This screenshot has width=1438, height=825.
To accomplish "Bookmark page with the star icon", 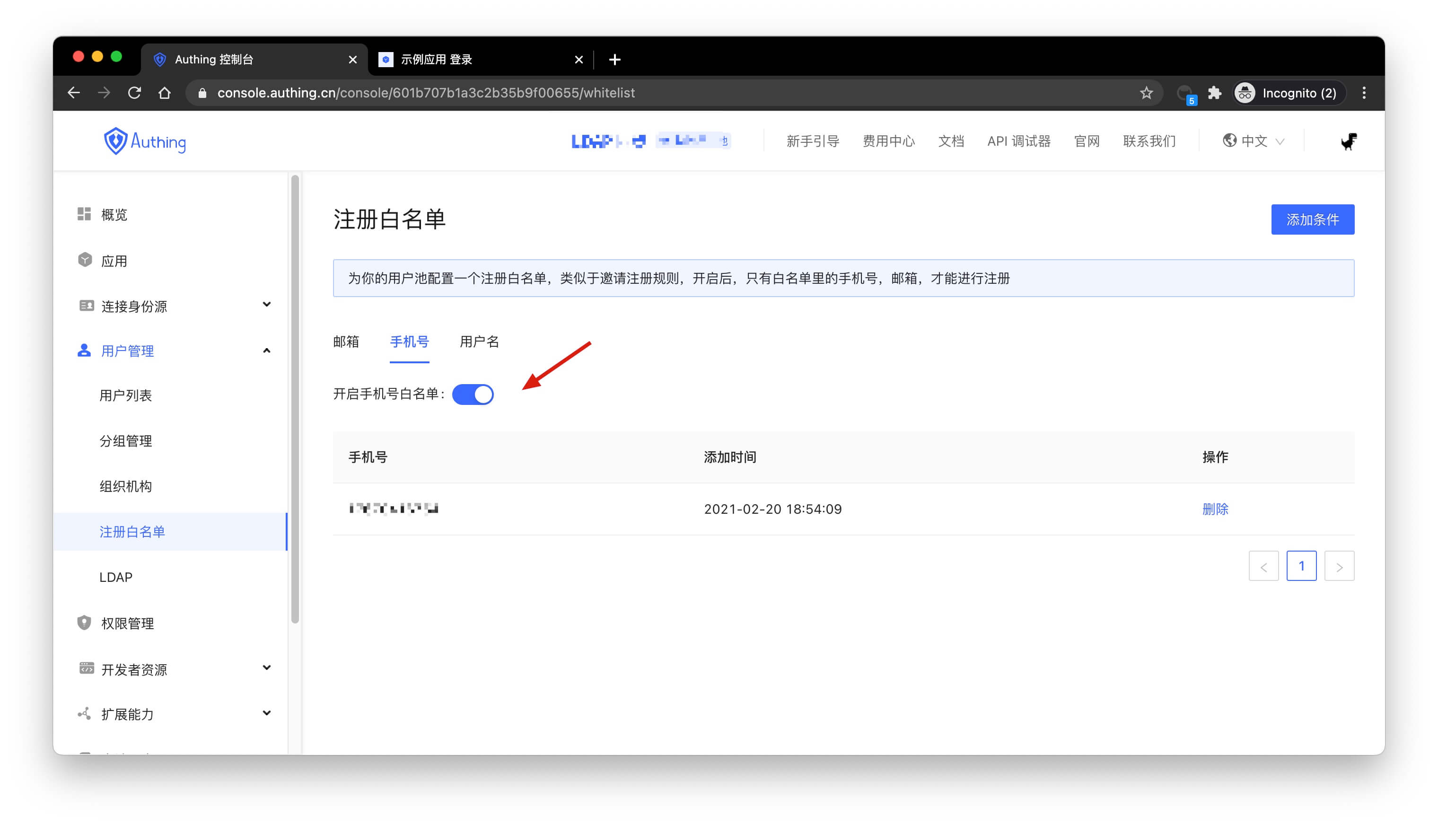I will (1146, 93).
